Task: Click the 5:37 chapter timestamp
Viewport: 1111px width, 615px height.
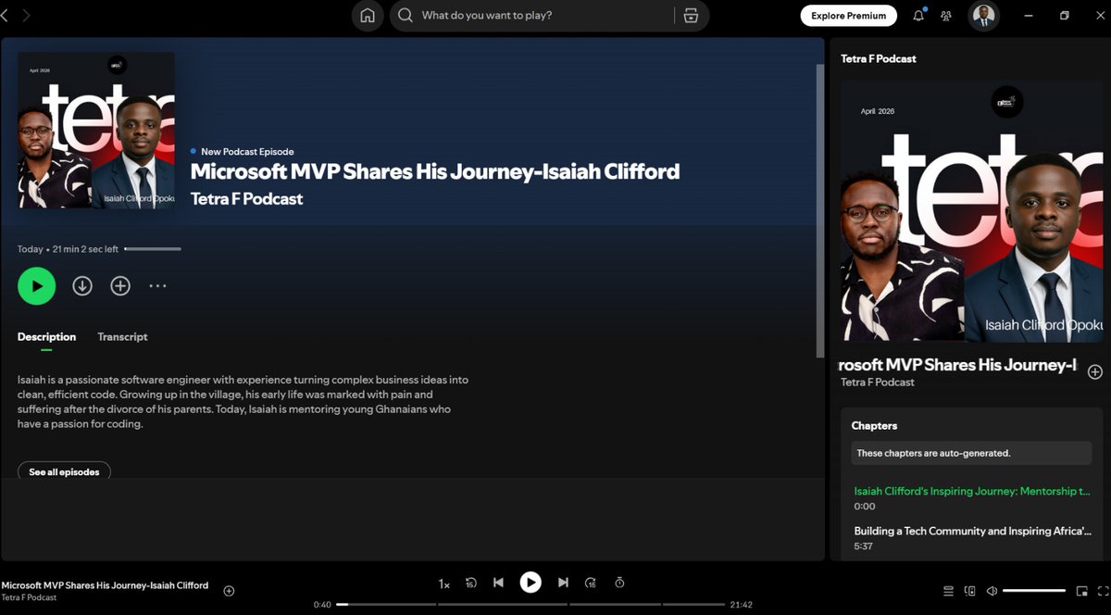Action: pyautogui.click(x=865, y=546)
